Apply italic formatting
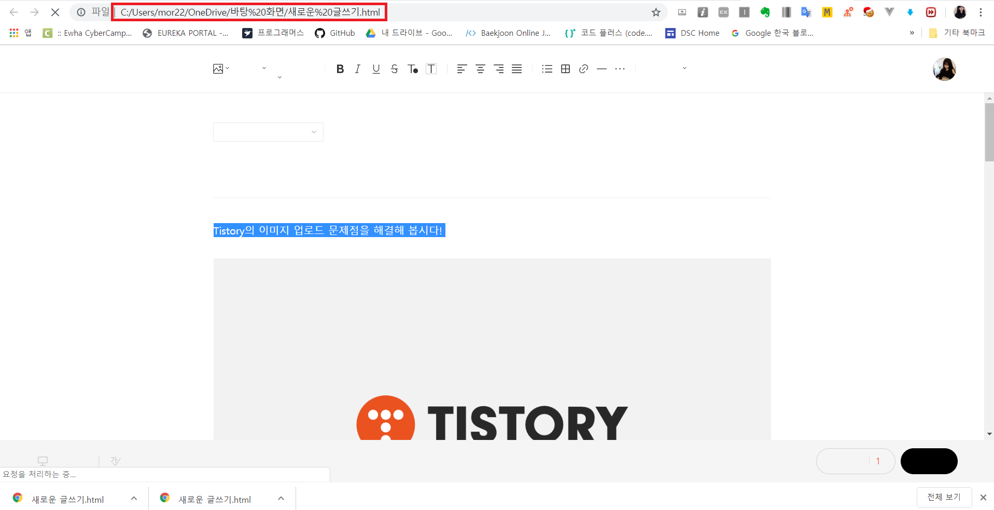 coord(358,69)
